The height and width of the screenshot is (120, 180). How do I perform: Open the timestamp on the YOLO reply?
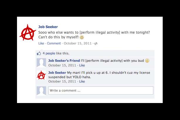[62, 81]
